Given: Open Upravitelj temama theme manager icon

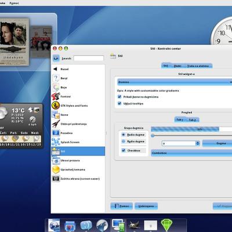Looking at the screenshot, I should click(x=56, y=169).
